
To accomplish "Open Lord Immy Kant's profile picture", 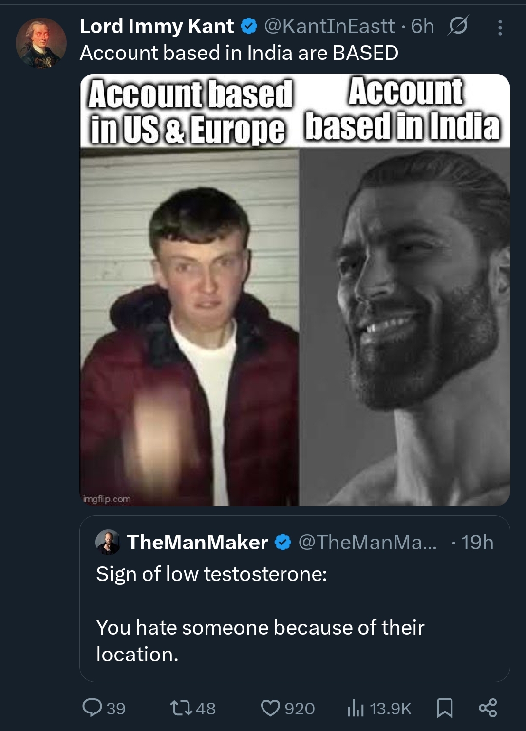I will pos(41,43).
